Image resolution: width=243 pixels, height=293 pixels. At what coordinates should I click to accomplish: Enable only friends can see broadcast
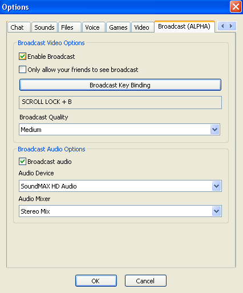pos(22,70)
